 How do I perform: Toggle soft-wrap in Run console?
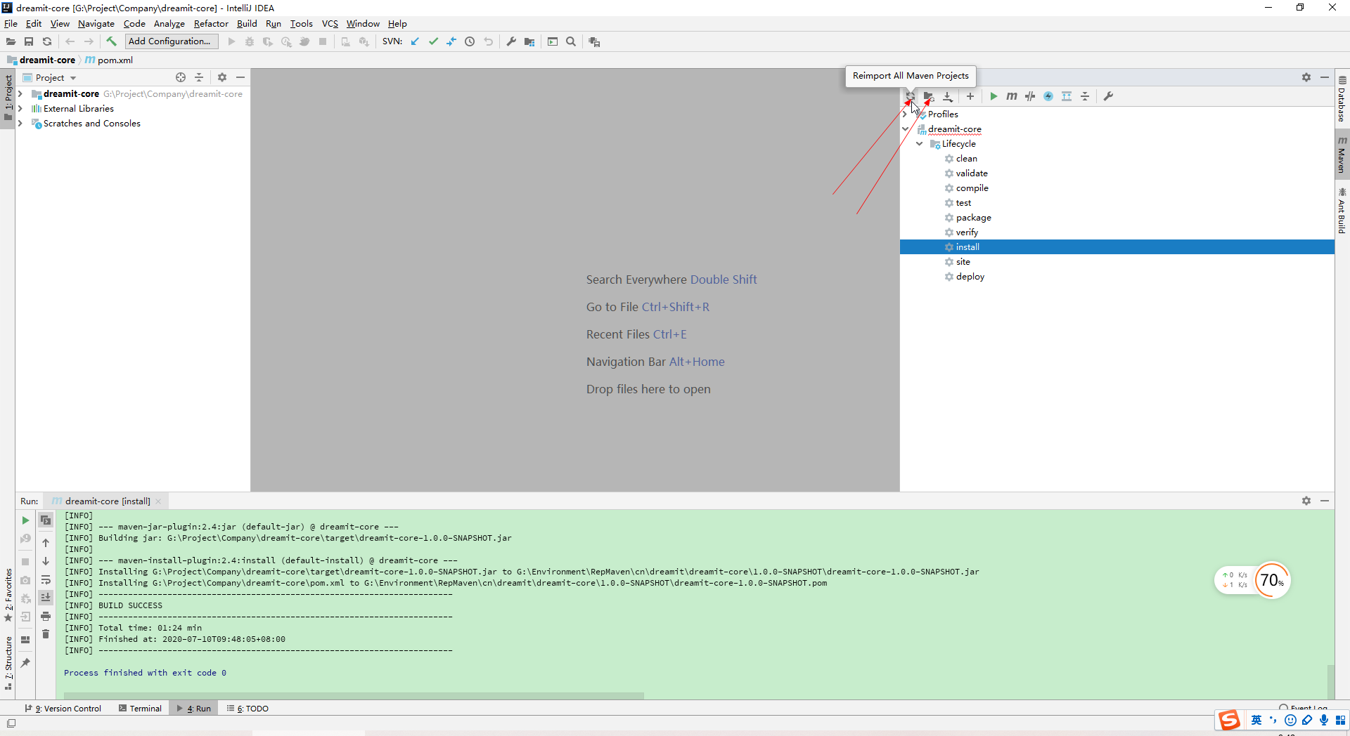tap(46, 579)
